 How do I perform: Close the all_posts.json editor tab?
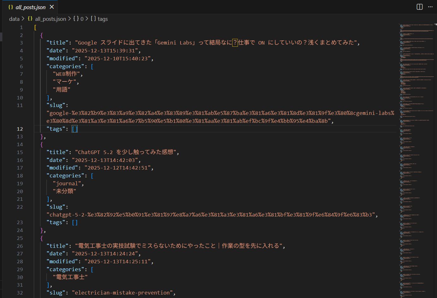[51, 6]
